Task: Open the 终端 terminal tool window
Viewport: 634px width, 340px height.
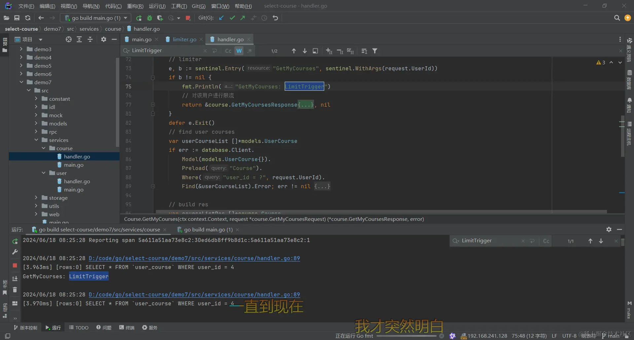Action: tap(127, 327)
